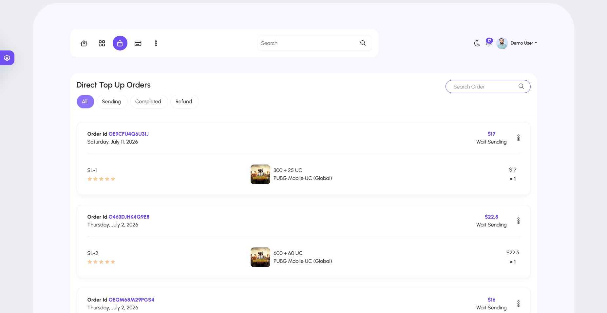Image resolution: width=607 pixels, height=313 pixels.
Task: Focus the Search Order input field
Action: coord(488,87)
